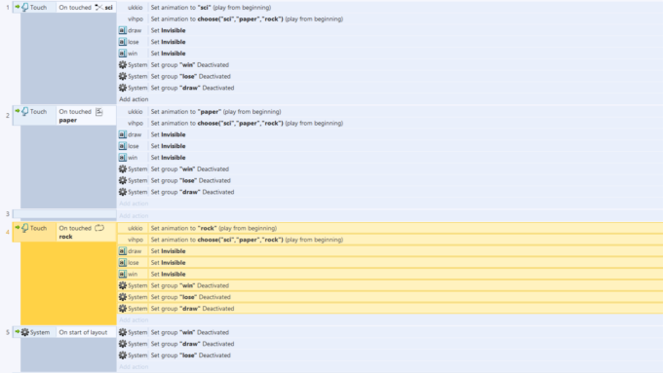Image resolution: width=663 pixels, height=373 pixels.
Task: Click System gear icon for group "win" in event 1
Action: (x=123, y=64)
